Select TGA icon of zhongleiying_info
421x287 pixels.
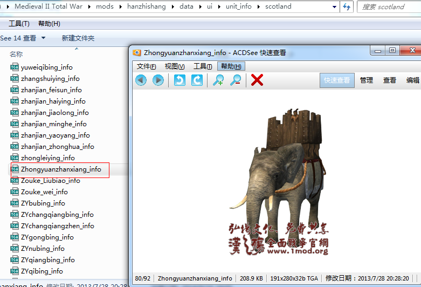15,158
